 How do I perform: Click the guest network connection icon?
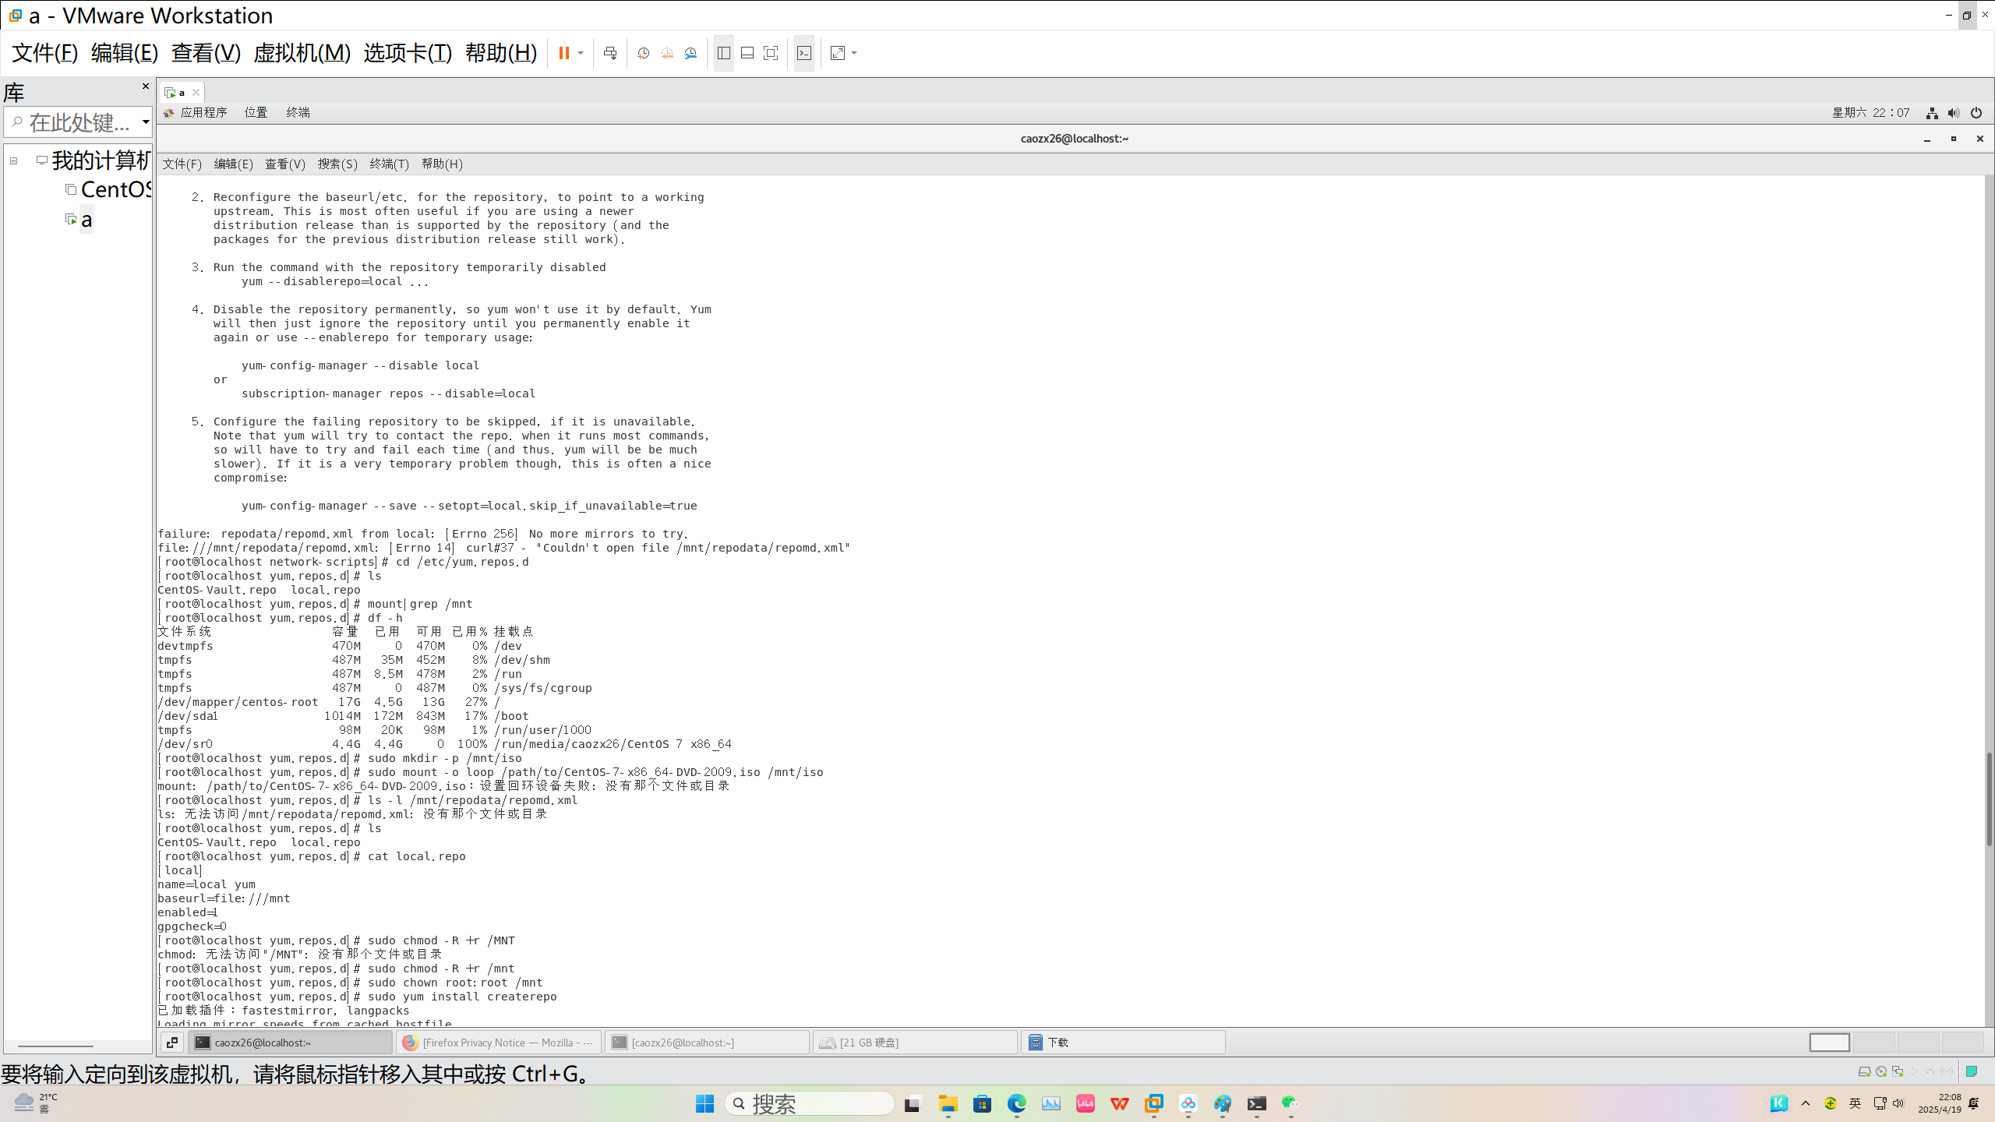[x=1932, y=113]
